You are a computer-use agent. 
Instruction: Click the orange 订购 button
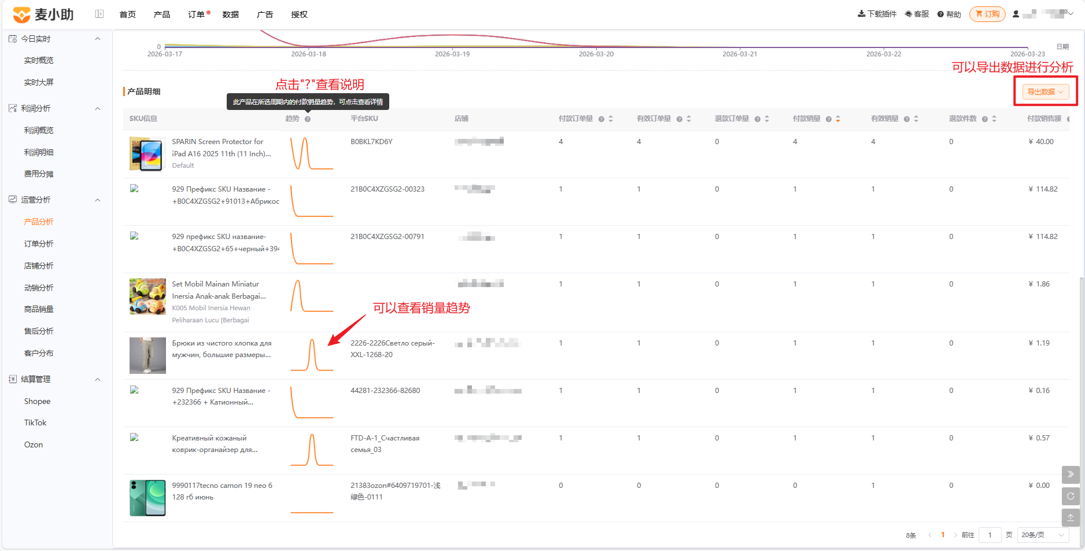987,14
